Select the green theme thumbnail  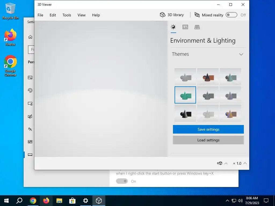[x=185, y=95]
